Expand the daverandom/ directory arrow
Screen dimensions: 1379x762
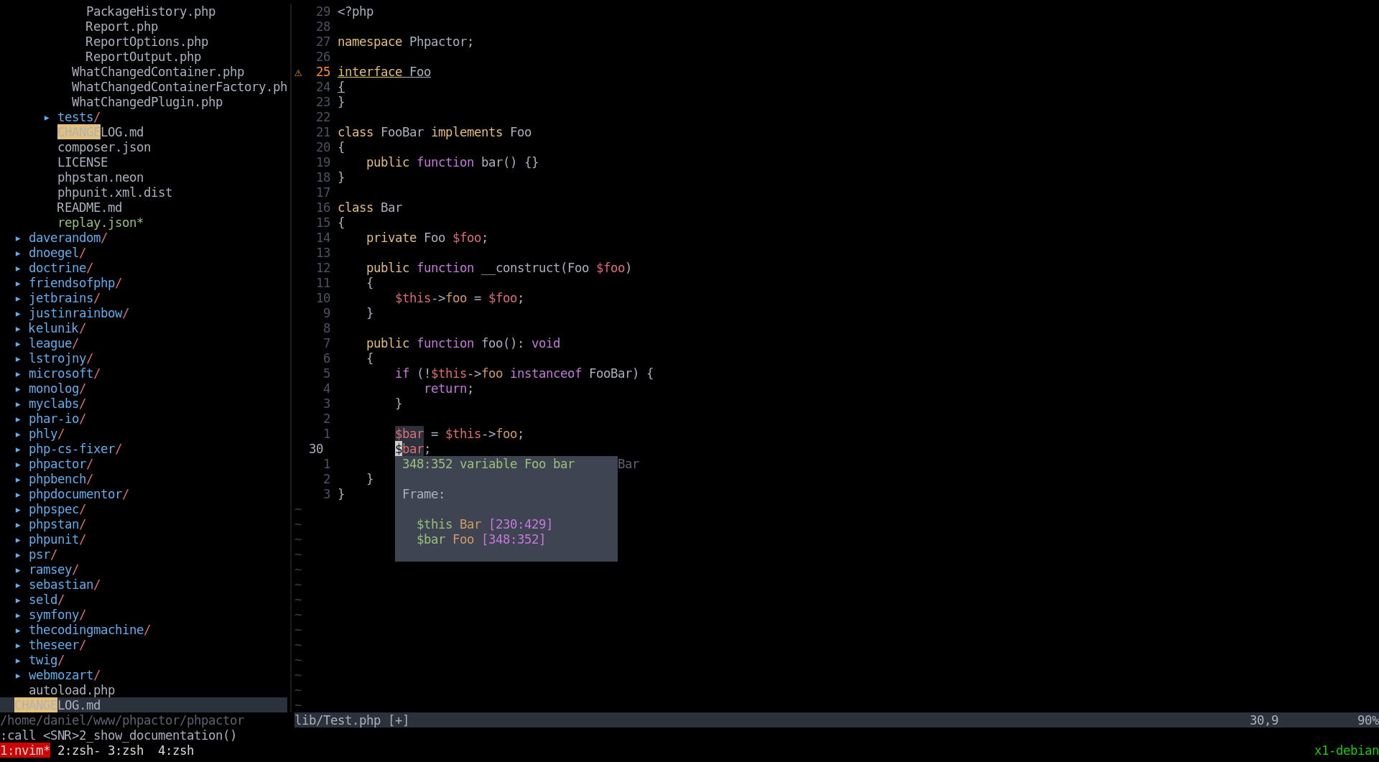pos(18,238)
